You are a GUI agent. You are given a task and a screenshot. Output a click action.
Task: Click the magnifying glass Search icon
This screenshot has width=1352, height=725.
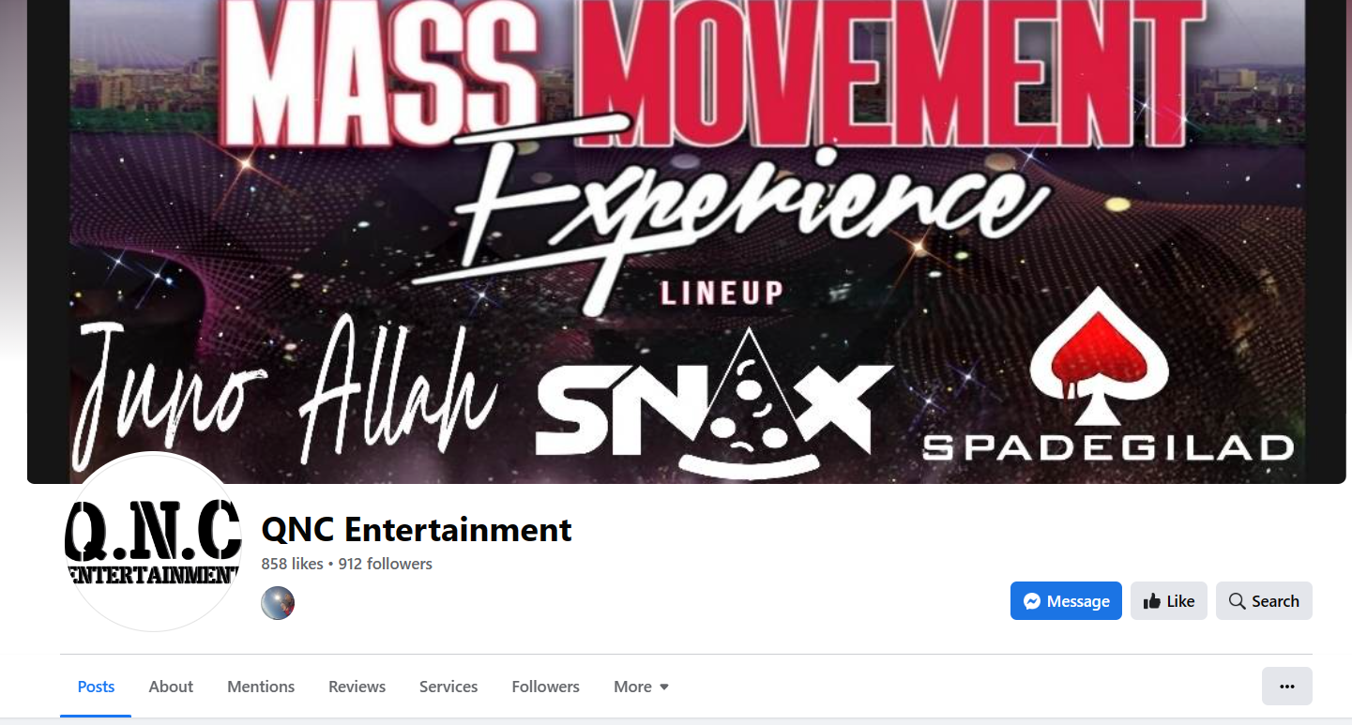pyautogui.click(x=1238, y=601)
